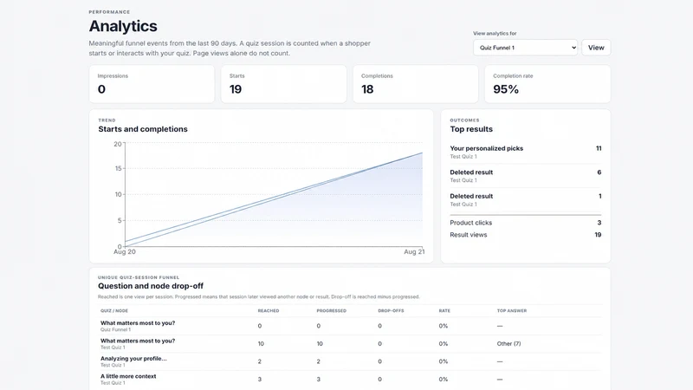Click the Other (7) top answer cell
The width and height of the screenshot is (693, 390).
[508, 343]
